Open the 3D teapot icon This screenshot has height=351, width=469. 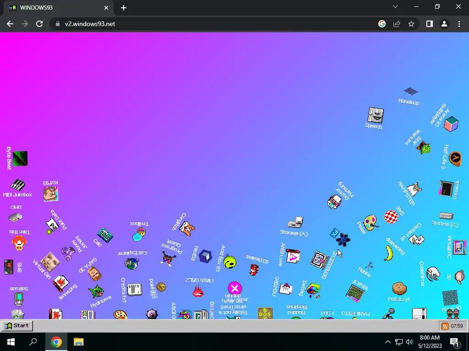(x=460, y=277)
